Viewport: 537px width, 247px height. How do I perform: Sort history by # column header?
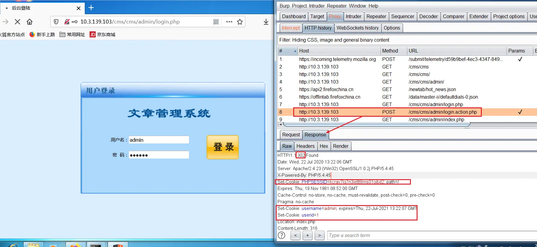point(288,51)
